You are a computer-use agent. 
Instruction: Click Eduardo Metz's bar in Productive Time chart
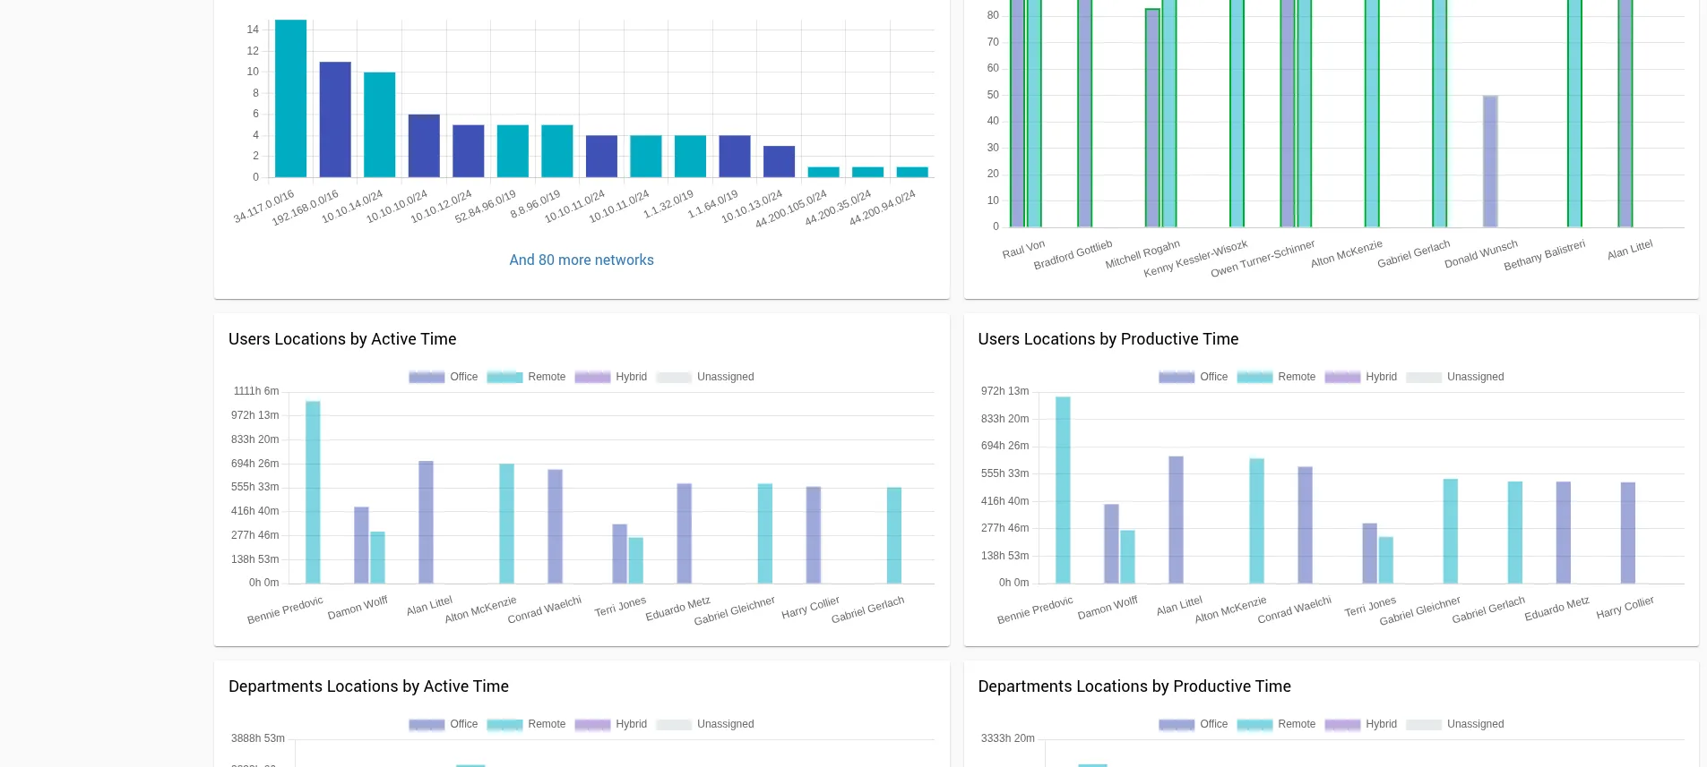1563,533
